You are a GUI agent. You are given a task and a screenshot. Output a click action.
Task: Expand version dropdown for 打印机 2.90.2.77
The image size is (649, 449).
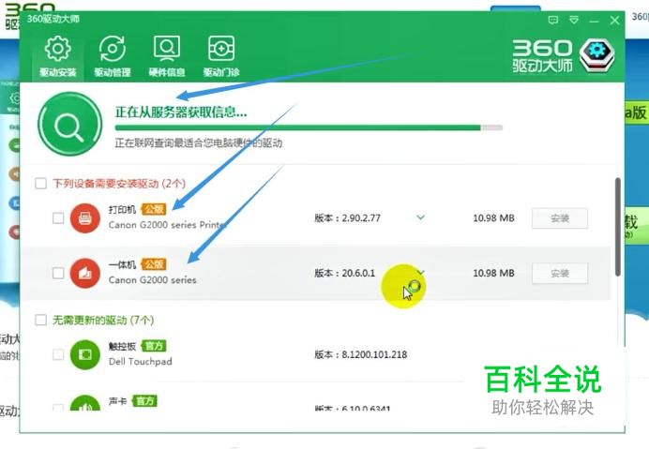click(420, 217)
